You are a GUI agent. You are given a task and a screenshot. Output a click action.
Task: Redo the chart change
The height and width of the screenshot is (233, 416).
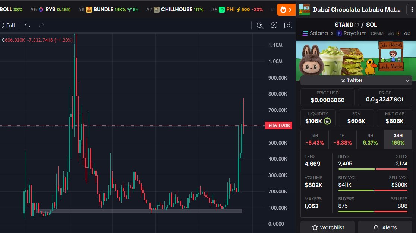click(41, 25)
